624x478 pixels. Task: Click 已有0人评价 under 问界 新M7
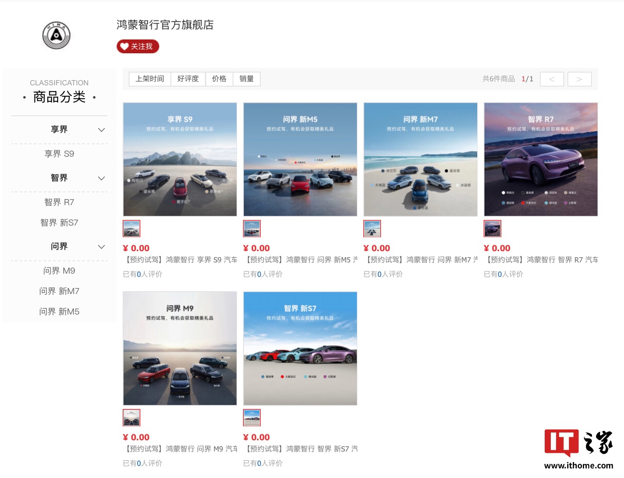(383, 274)
